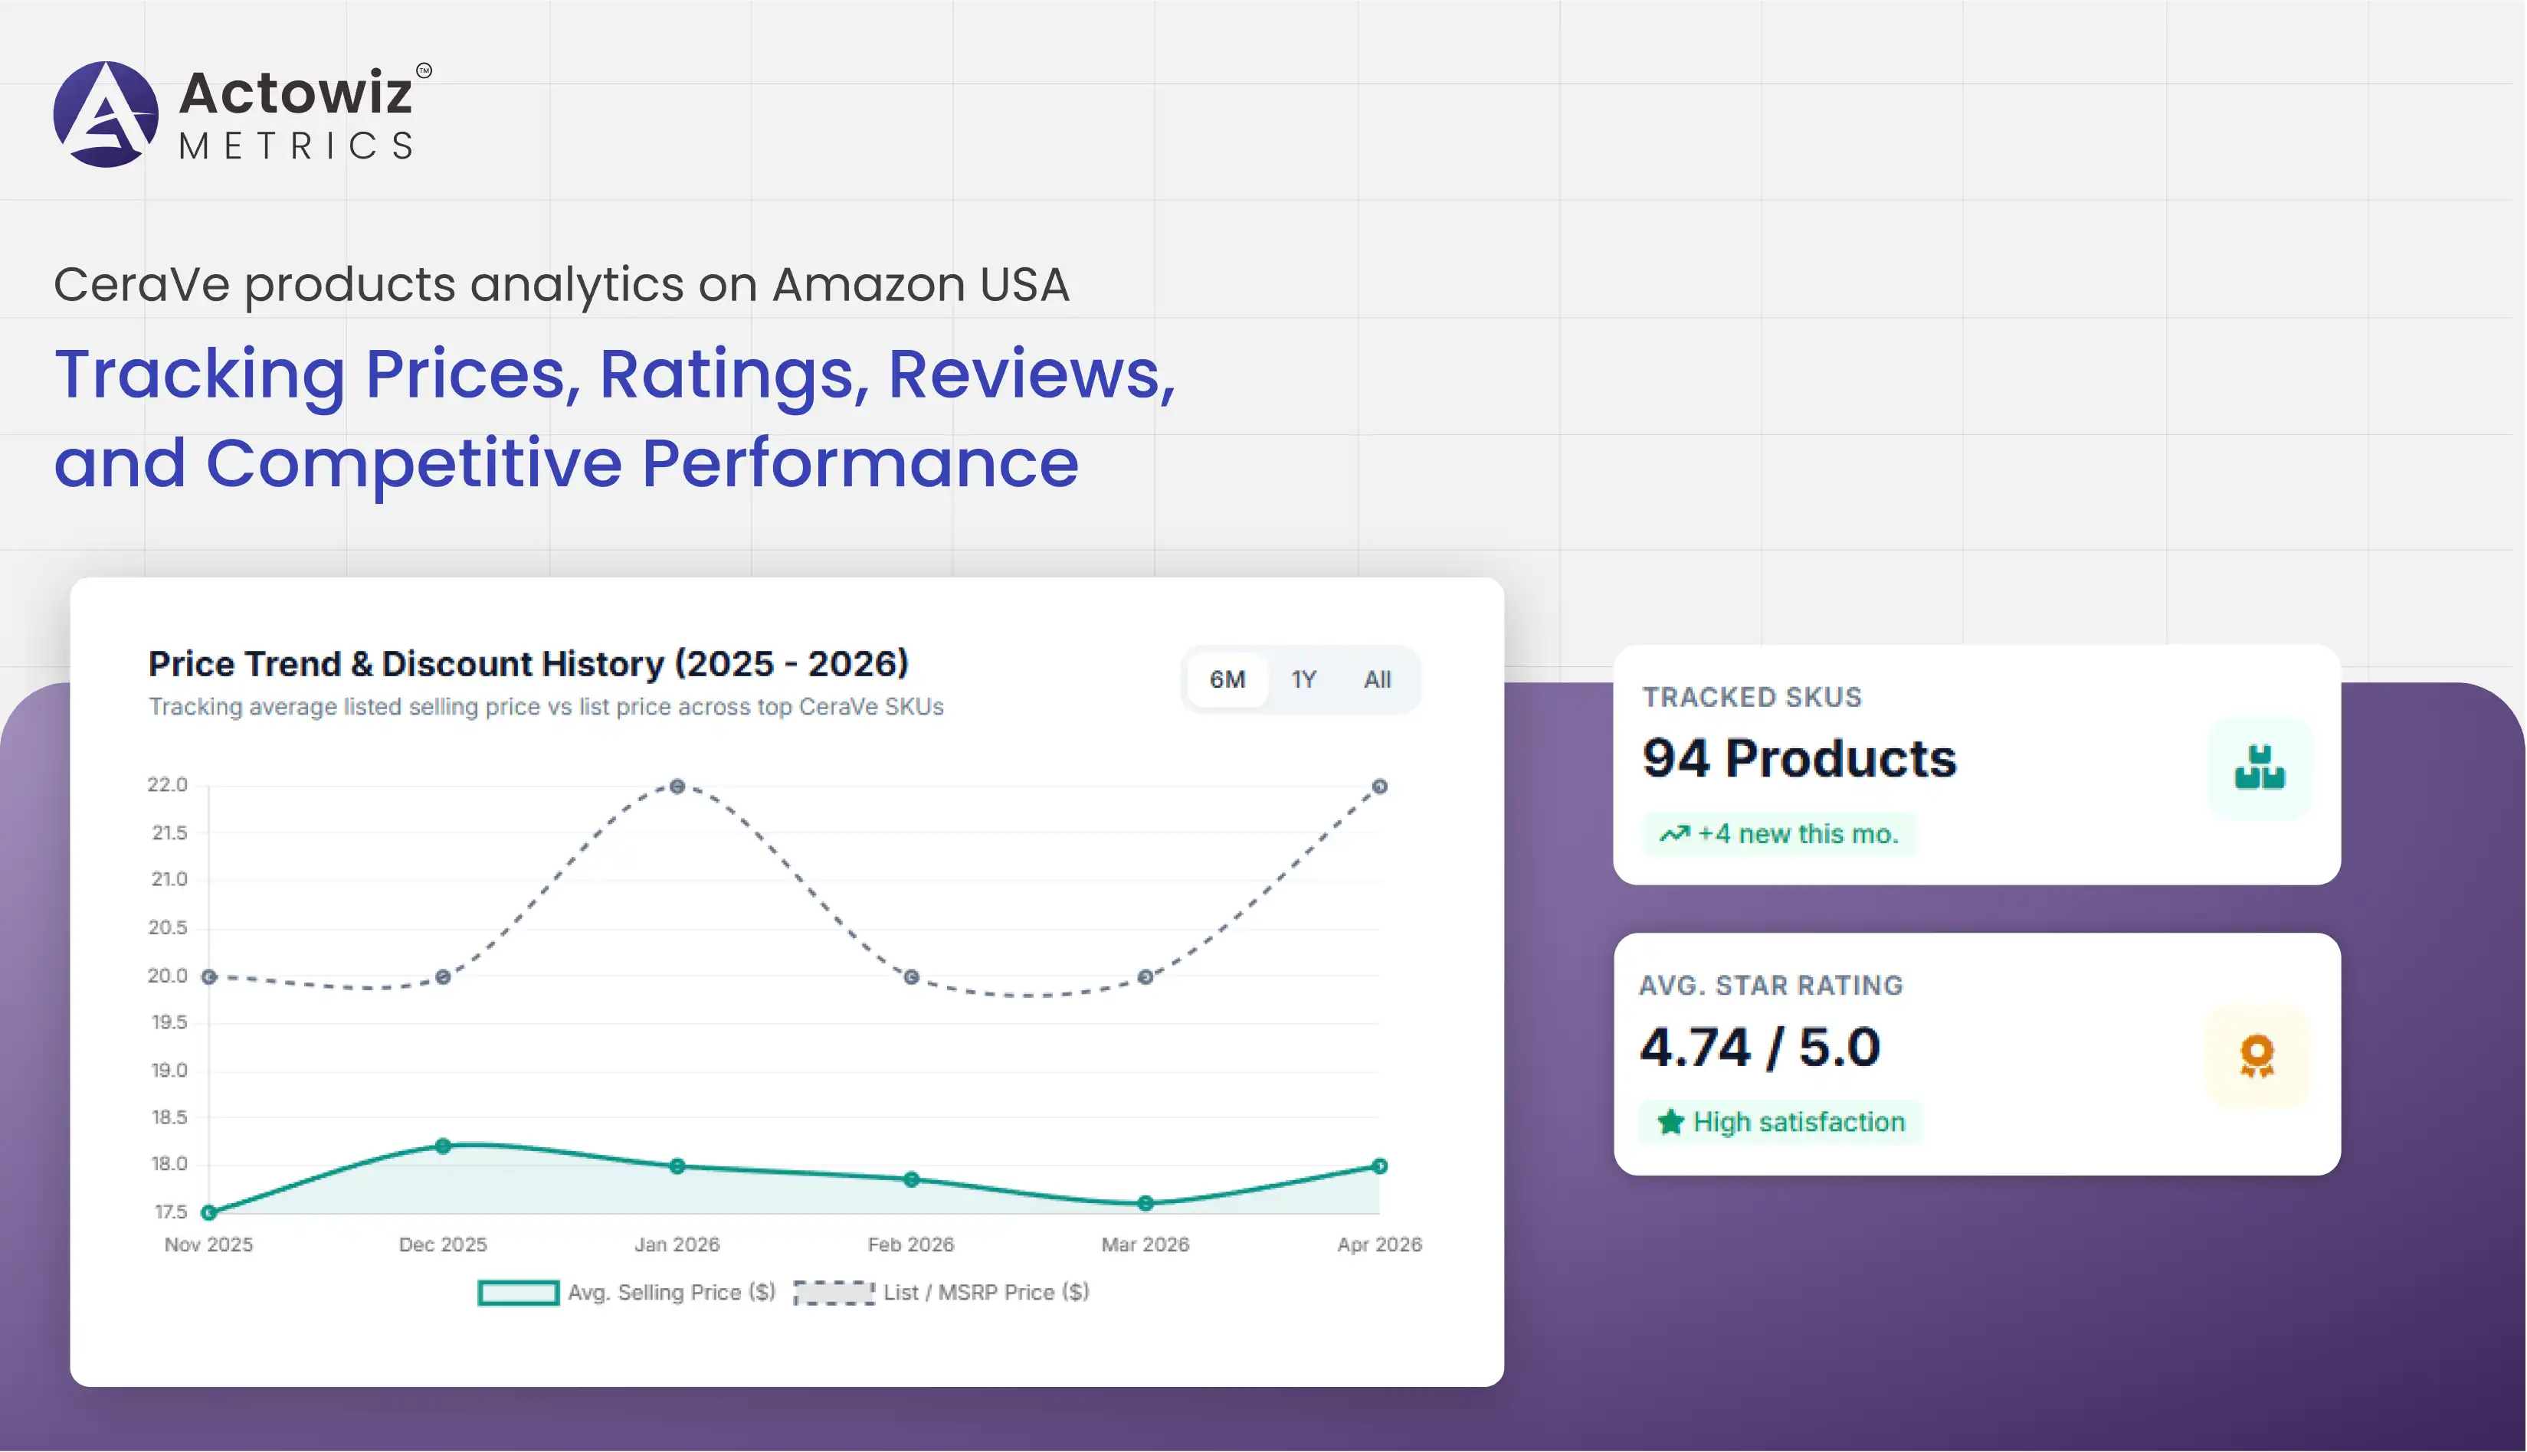The image size is (2527, 1452).
Task: Click the tracked SKUs boxes icon
Action: click(2260, 768)
